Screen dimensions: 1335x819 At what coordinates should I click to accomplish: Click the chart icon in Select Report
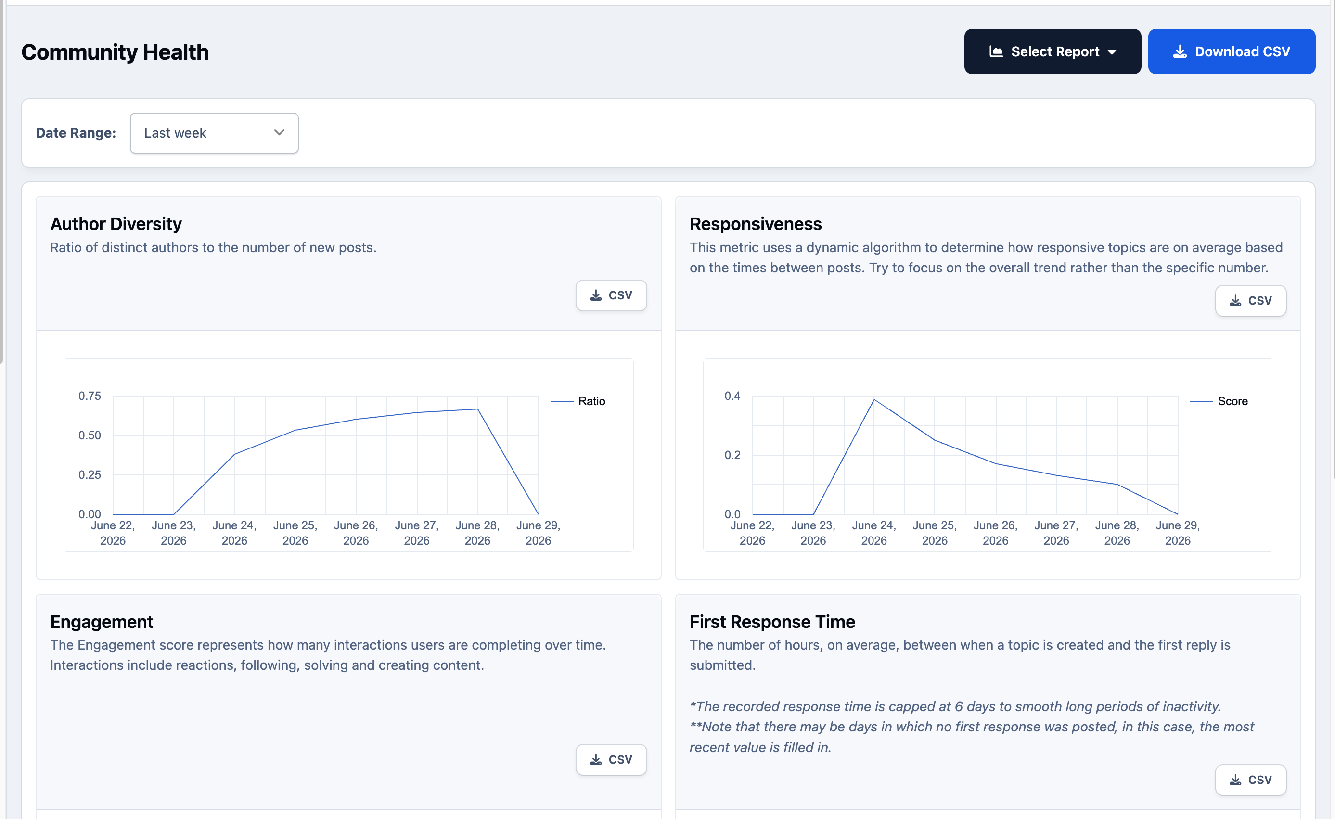pyautogui.click(x=996, y=51)
